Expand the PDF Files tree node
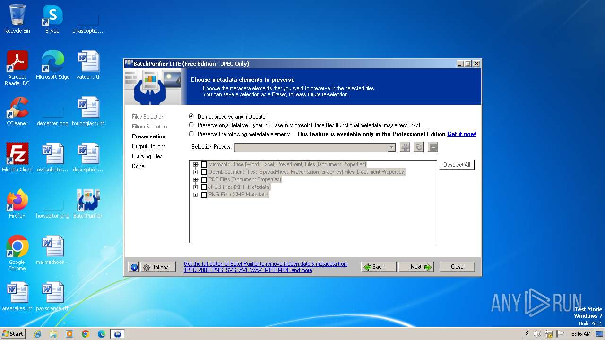 [196, 179]
